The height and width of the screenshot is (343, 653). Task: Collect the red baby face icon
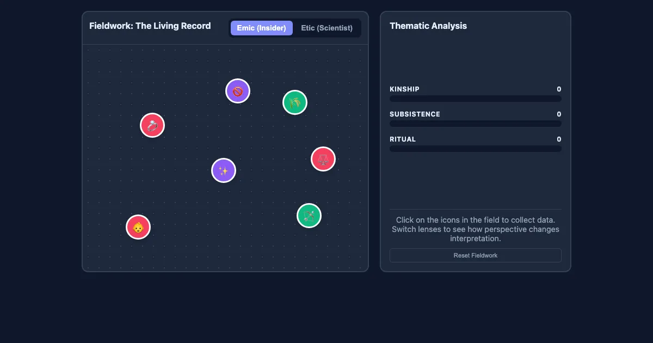[138, 227]
